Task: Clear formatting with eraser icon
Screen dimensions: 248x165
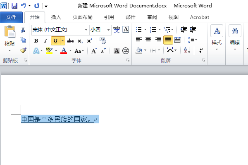Action: (103, 41)
